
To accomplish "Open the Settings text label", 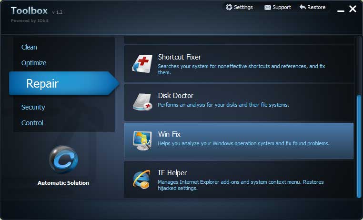I will point(243,8).
